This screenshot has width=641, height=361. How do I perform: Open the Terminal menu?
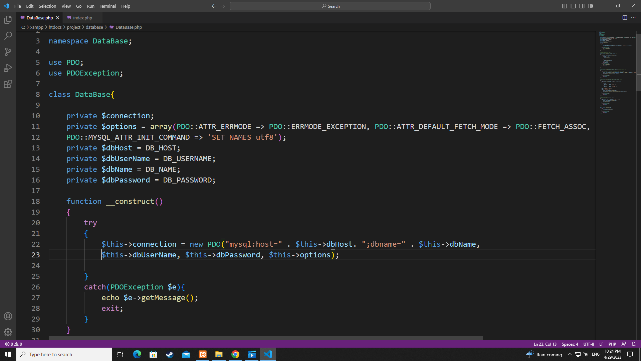[x=108, y=6]
